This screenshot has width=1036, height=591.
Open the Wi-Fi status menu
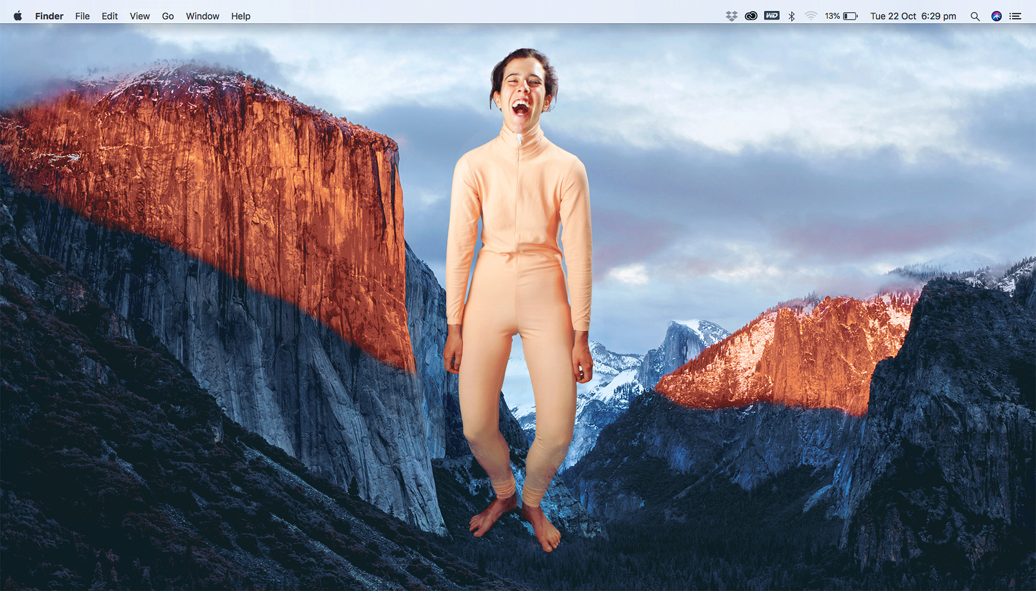tap(810, 16)
